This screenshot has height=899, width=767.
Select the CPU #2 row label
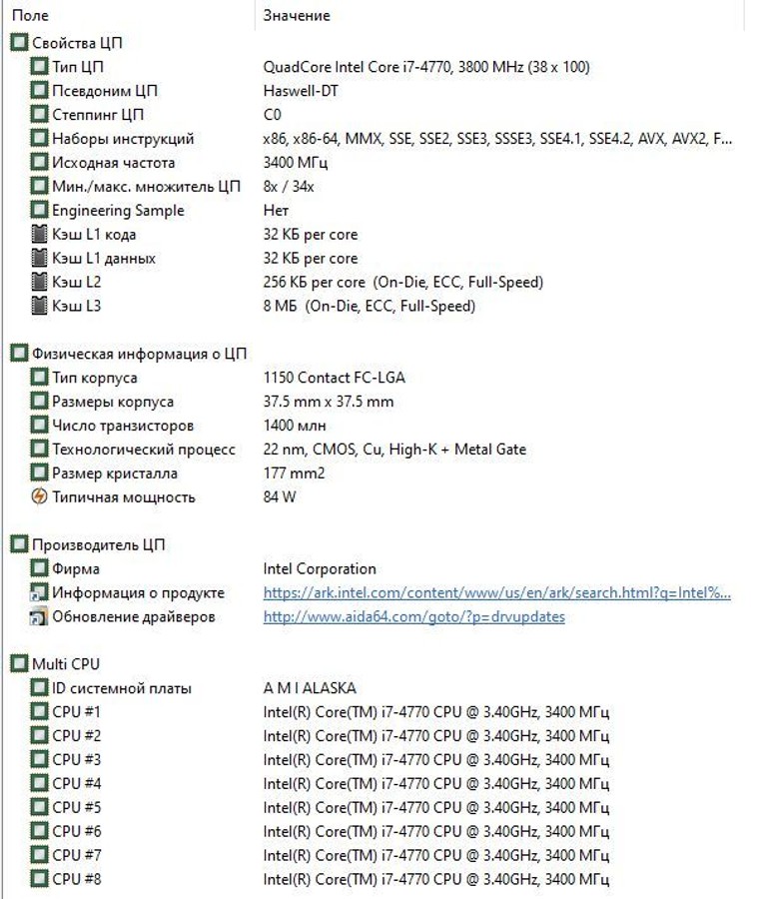tap(76, 735)
